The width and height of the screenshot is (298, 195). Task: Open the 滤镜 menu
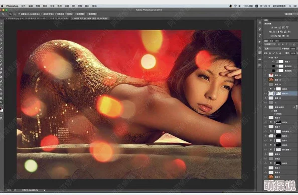point(67,6)
